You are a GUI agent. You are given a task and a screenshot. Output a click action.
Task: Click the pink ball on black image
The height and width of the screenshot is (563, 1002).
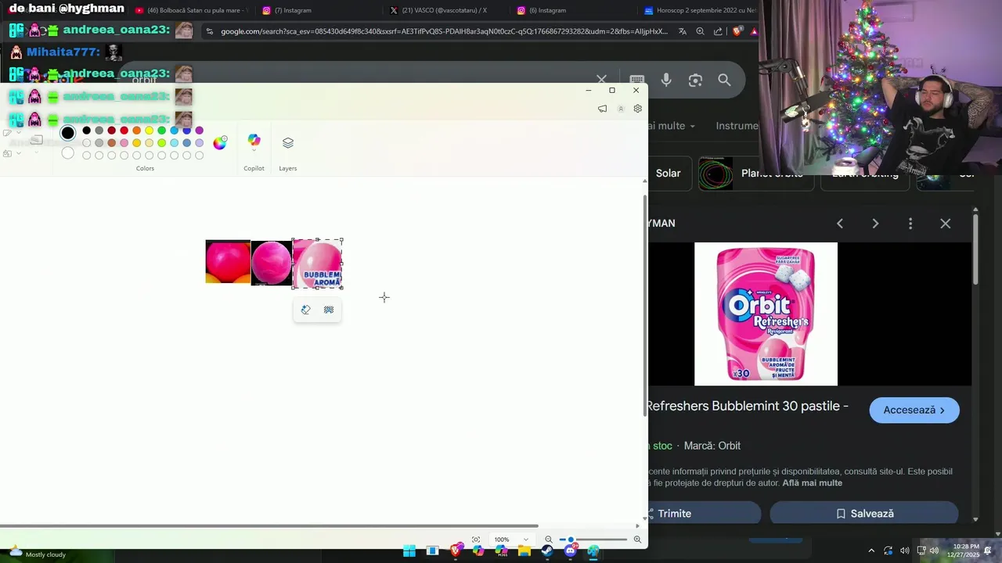[x=272, y=263]
